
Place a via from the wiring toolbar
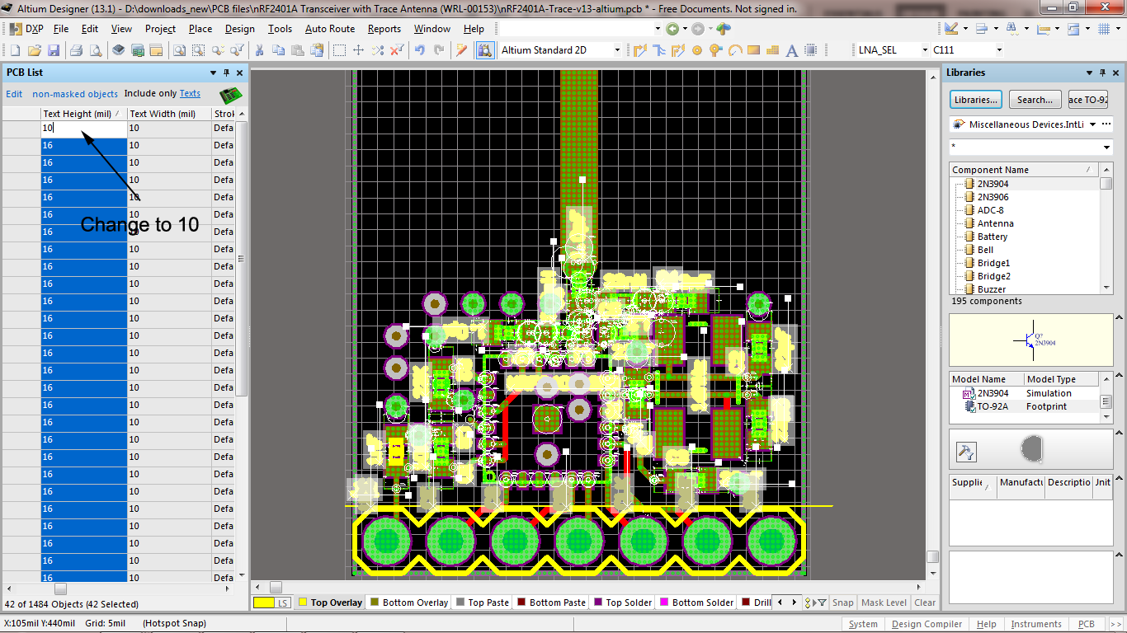(715, 50)
